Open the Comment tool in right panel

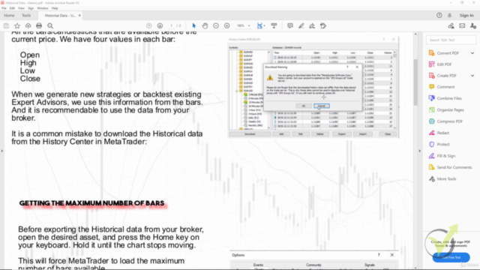tap(445, 87)
